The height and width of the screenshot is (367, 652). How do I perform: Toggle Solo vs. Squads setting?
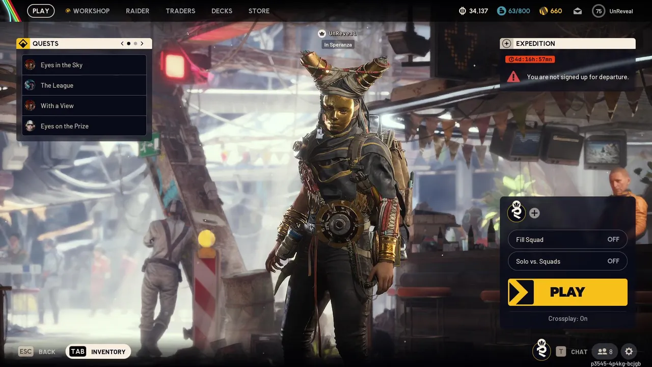click(567, 261)
